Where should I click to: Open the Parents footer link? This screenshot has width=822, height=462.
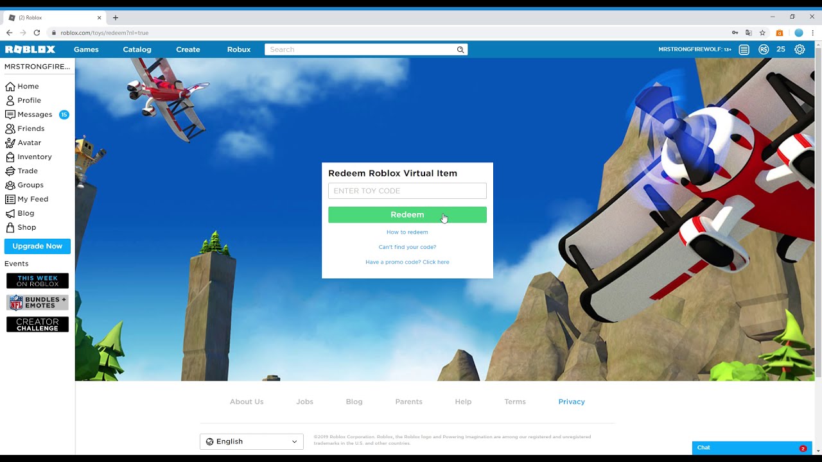408,402
